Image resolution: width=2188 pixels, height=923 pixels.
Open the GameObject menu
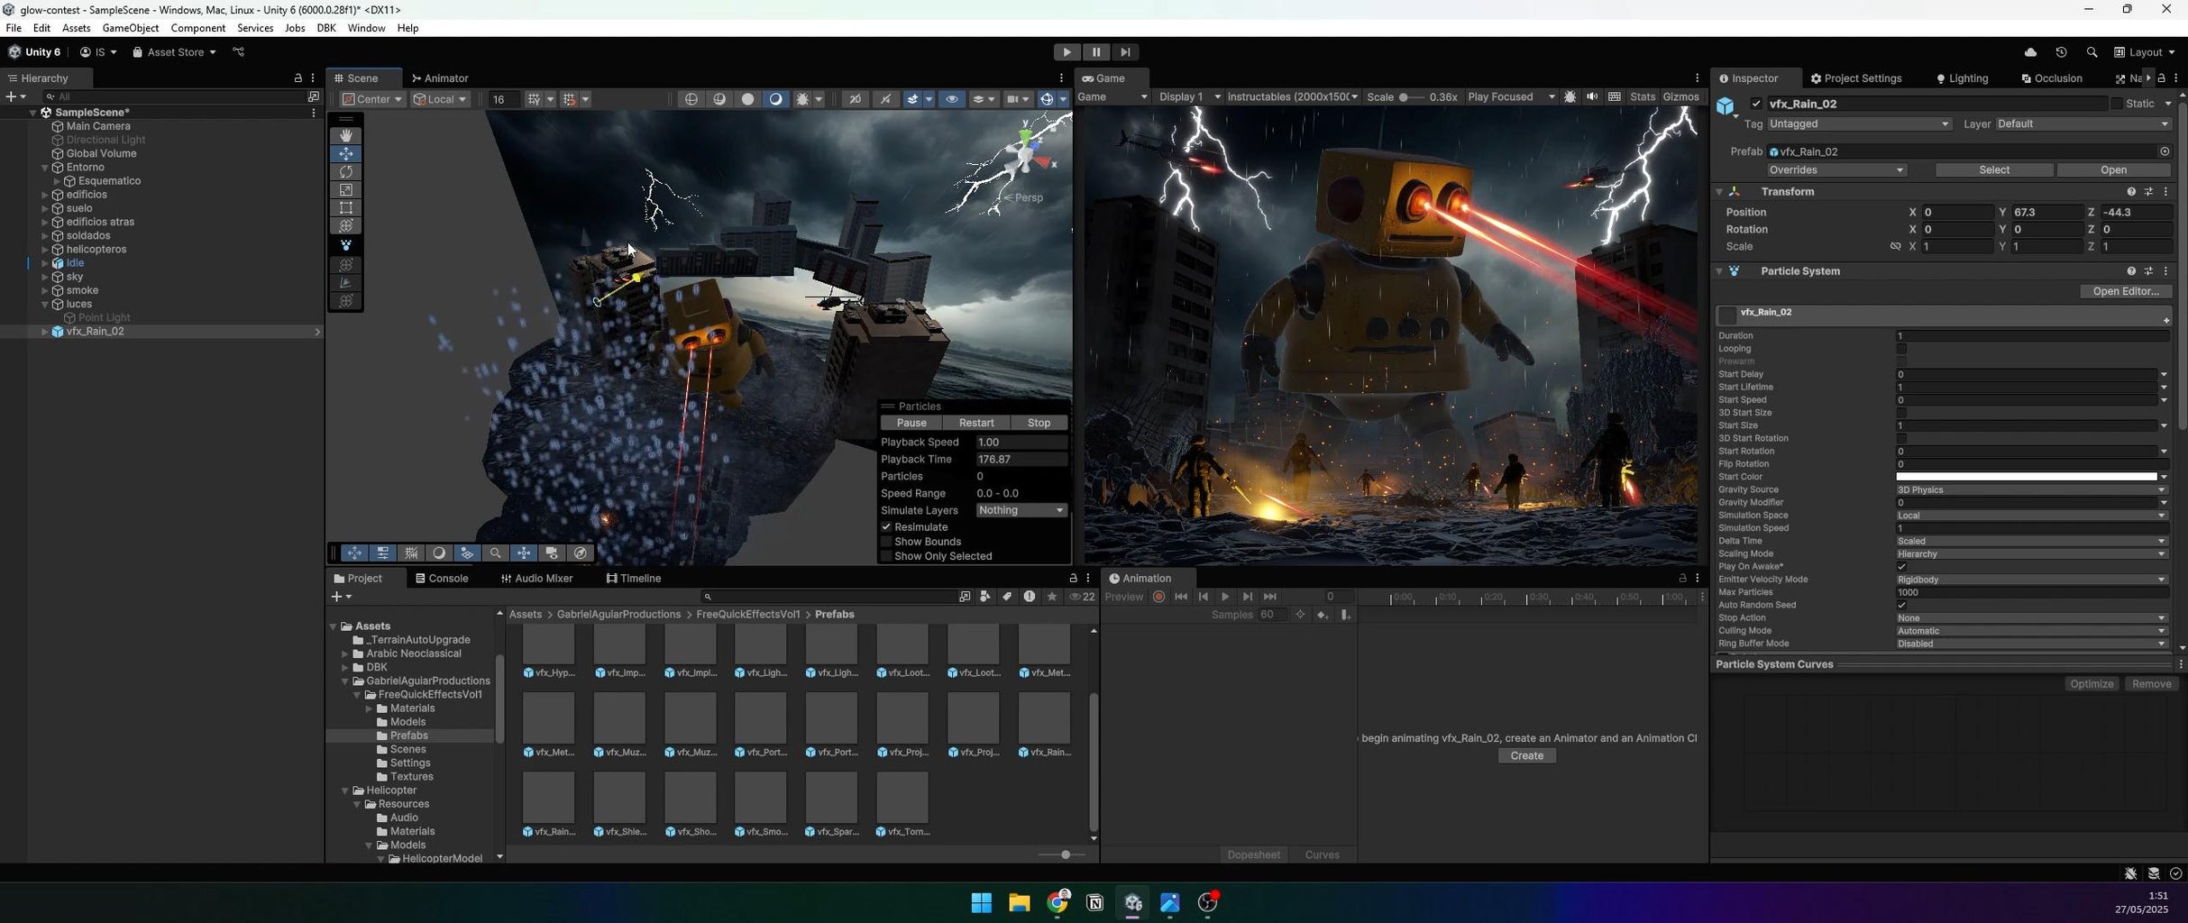[131, 28]
